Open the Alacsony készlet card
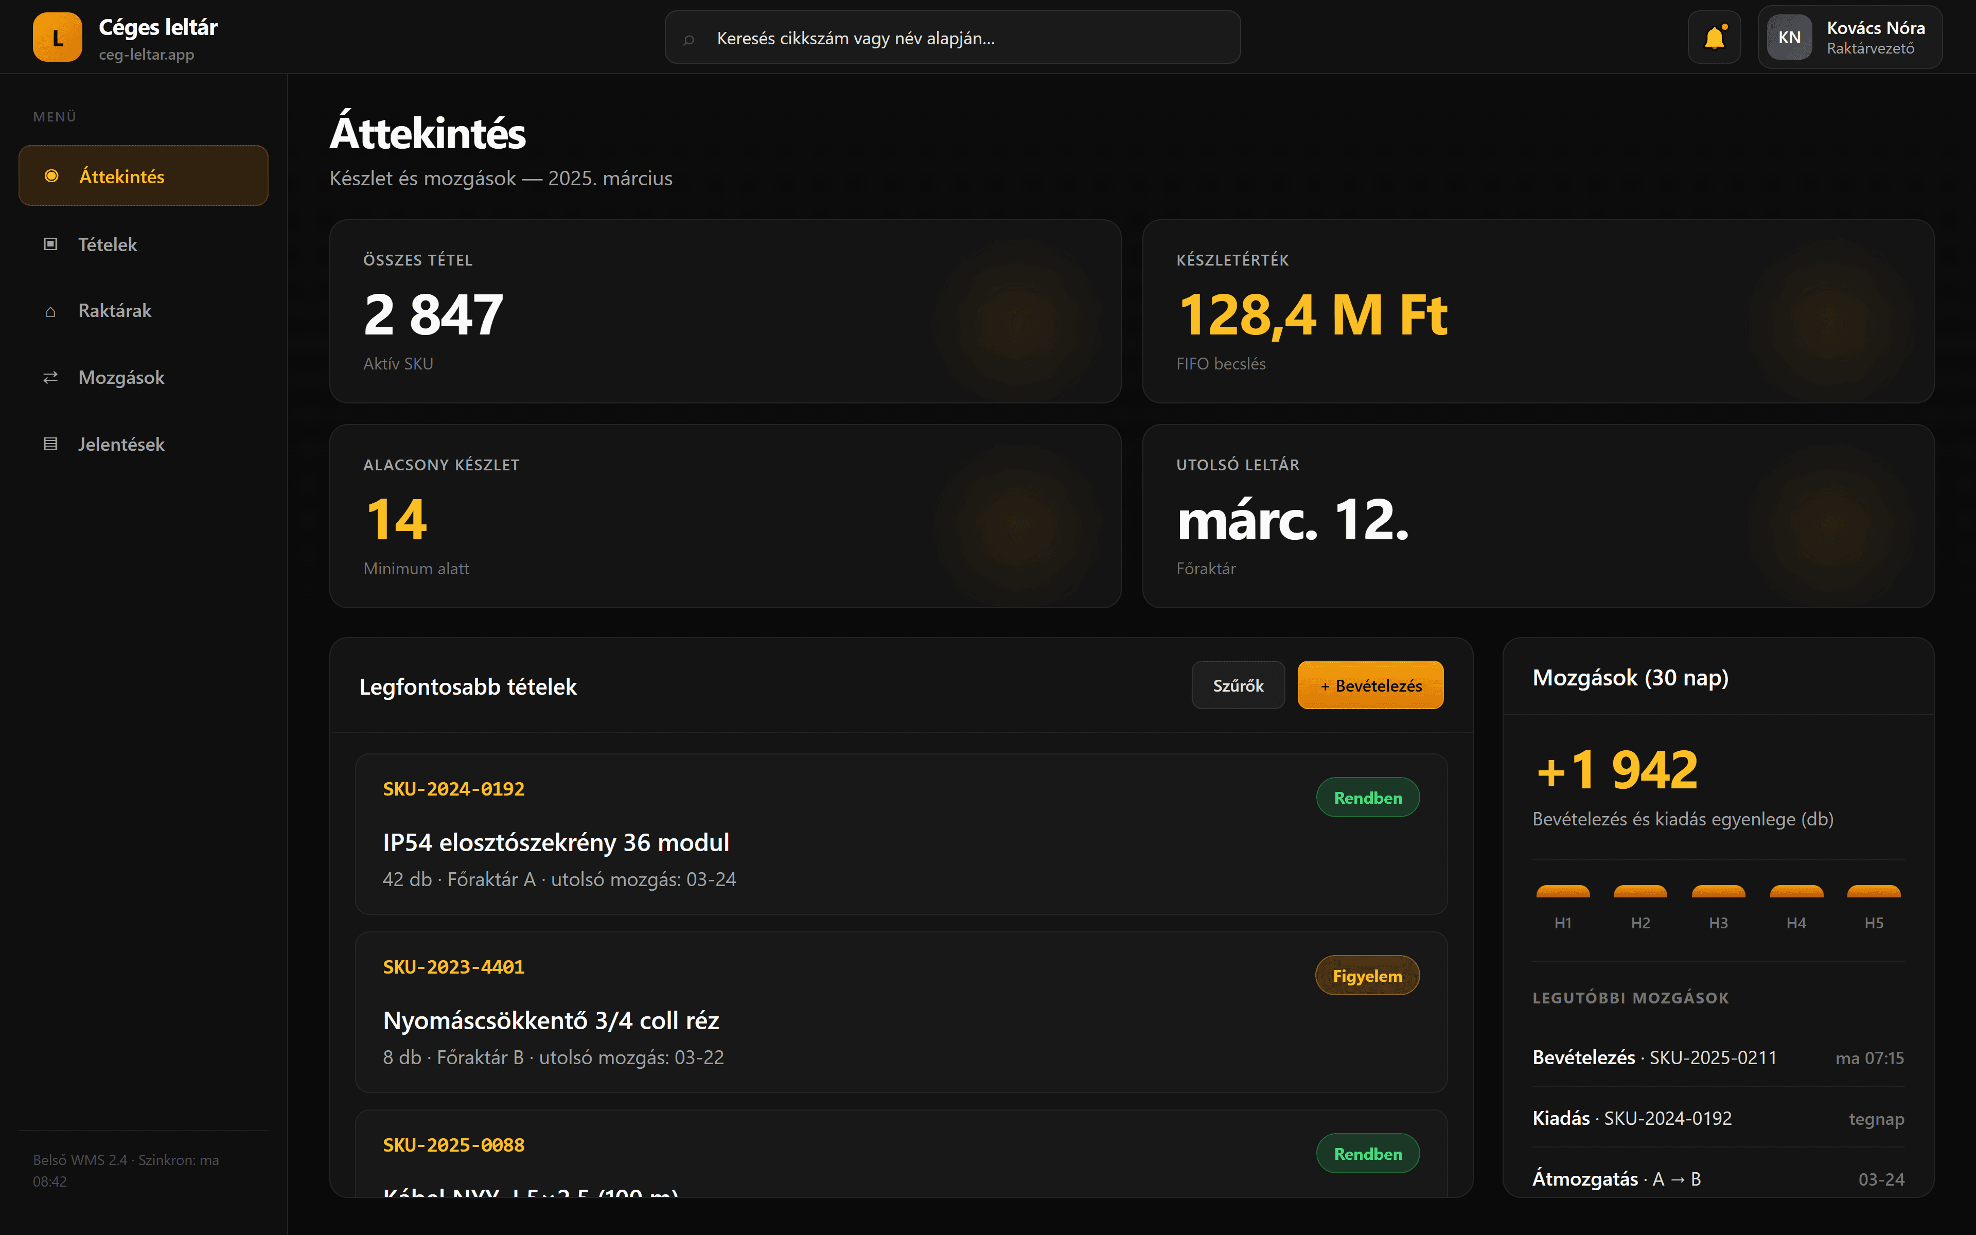 point(725,516)
